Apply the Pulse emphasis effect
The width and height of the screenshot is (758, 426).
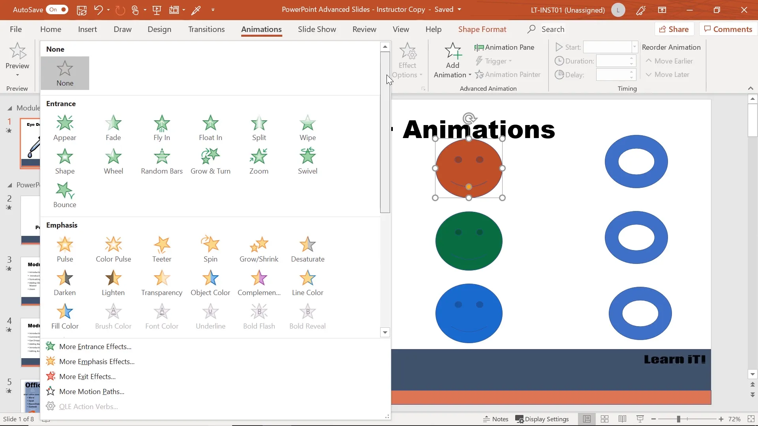65,250
